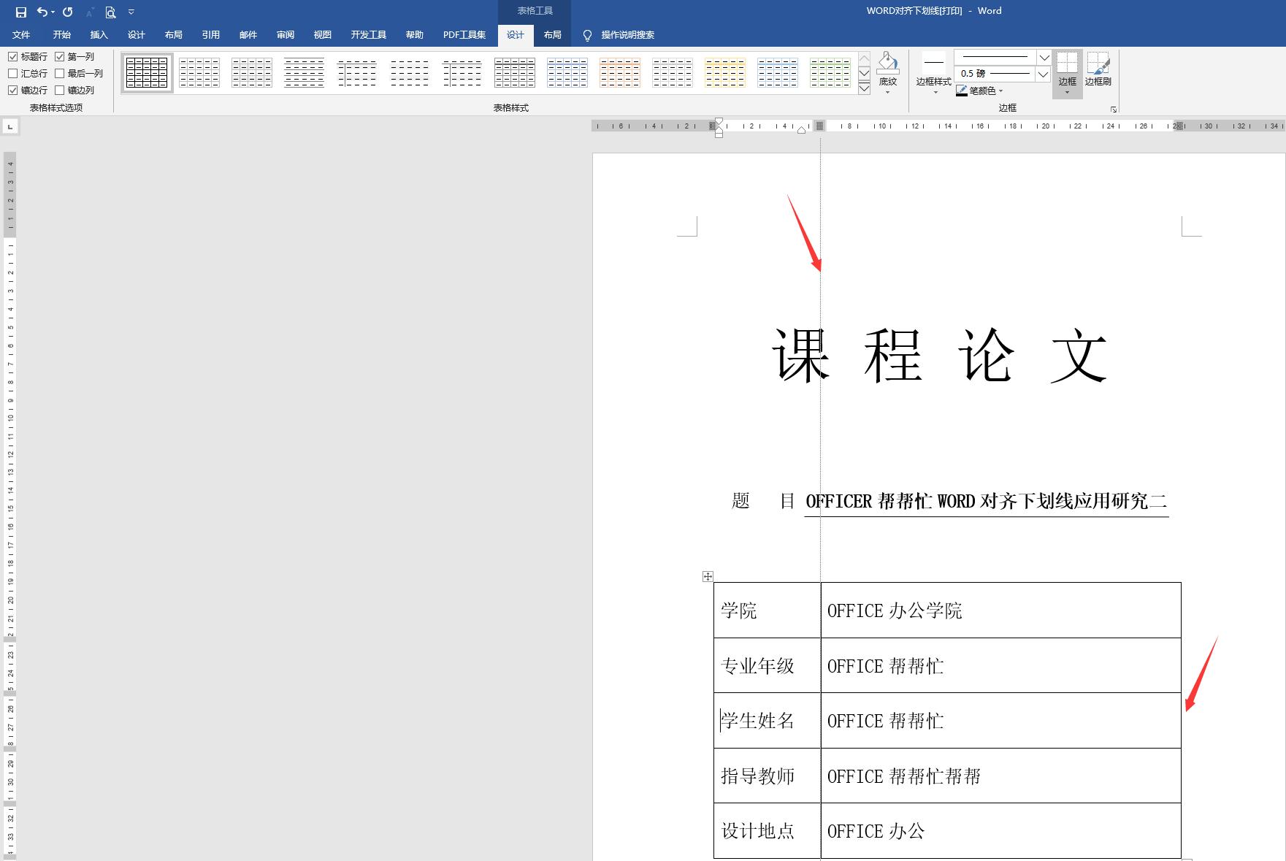
Task: Open the borders dialog launcher icon
Action: coord(1114,110)
